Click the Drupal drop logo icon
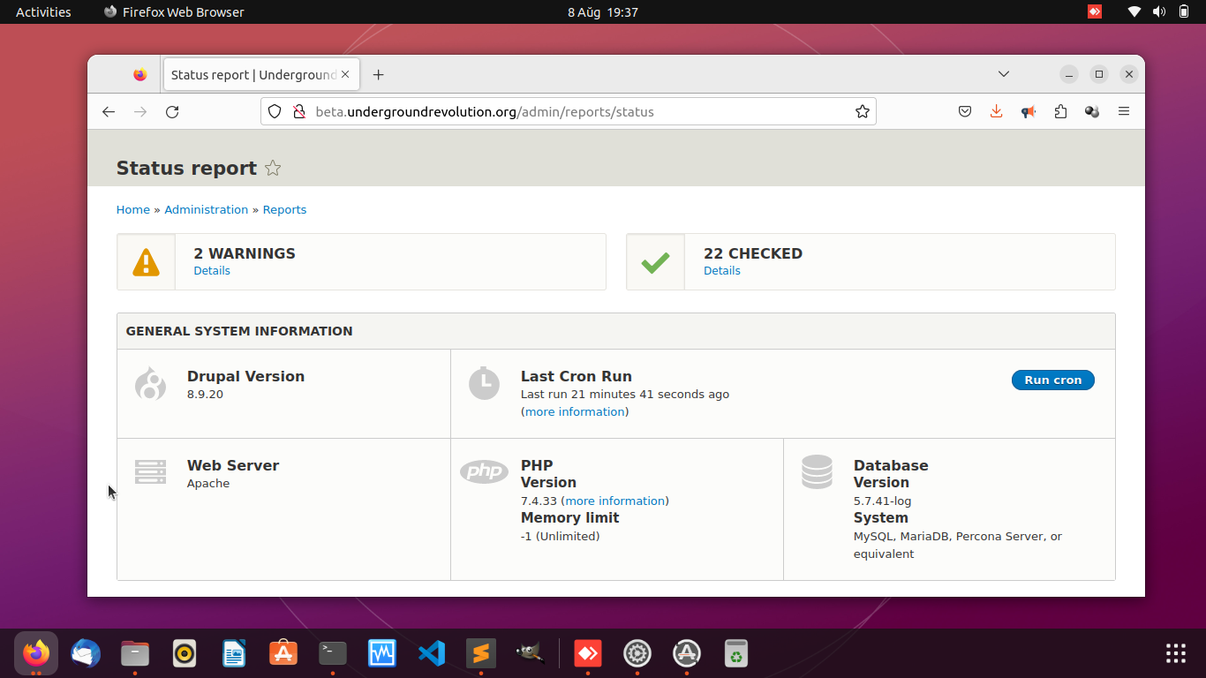1206x678 pixels. 151,383
